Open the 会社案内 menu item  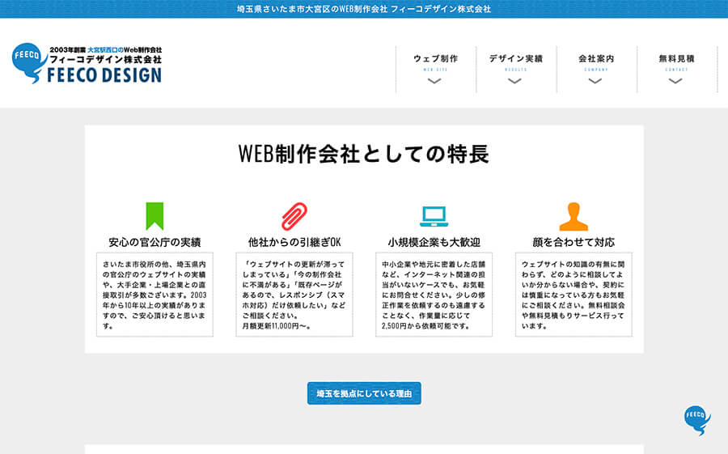(596, 59)
